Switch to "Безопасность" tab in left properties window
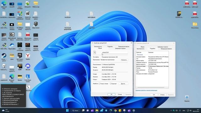 click(x=98, y=46)
